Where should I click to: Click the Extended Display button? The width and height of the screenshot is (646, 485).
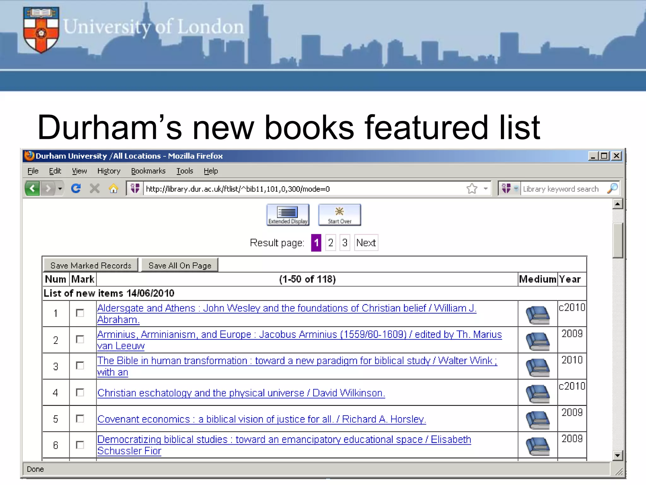(288, 215)
